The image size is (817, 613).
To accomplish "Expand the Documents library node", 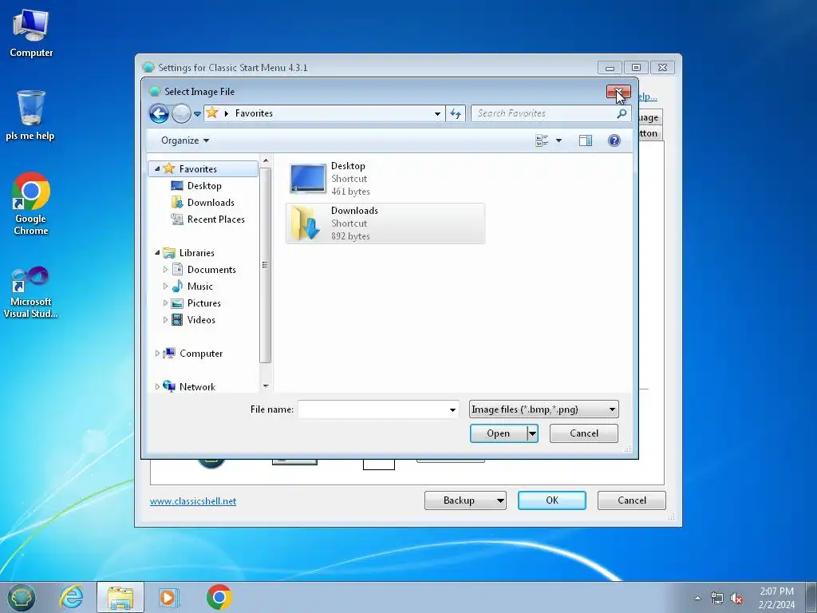I will 165,270.
